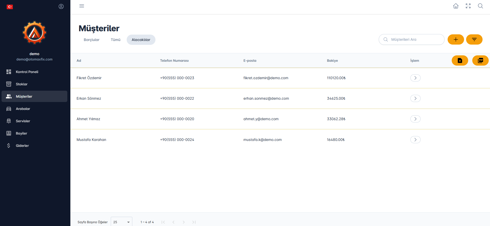Go to home via house icon
This screenshot has height=226, width=490.
click(456, 6)
